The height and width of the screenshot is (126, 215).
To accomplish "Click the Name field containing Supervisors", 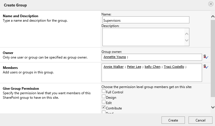I will coord(146,20).
